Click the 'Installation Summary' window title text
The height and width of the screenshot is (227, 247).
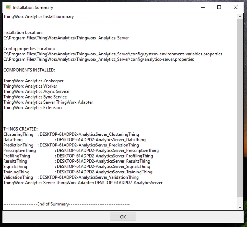click(x=33, y=7)
